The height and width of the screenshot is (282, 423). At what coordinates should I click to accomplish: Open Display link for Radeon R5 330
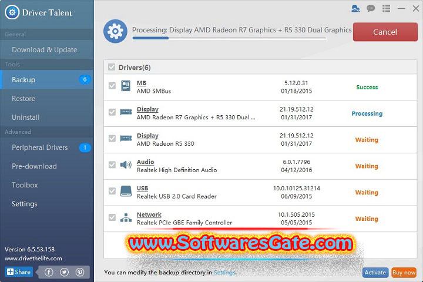(x=147, y=136)
